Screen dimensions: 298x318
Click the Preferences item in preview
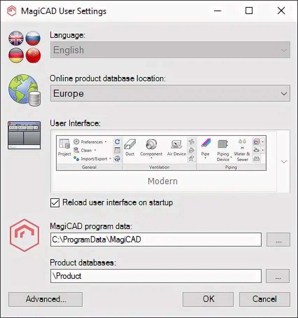pyautogui.click(x=90, y=142)
